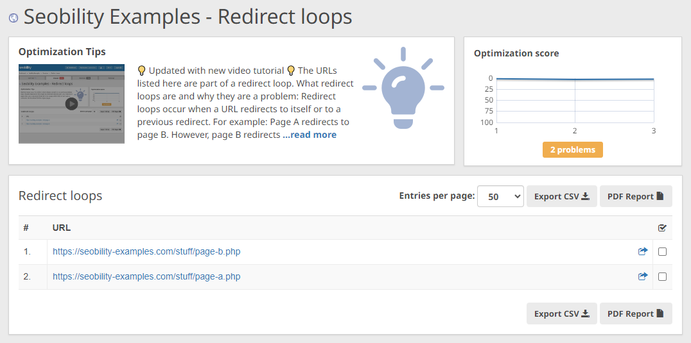Click the Optimization Tips heading
691x343 pixels.
62,52
